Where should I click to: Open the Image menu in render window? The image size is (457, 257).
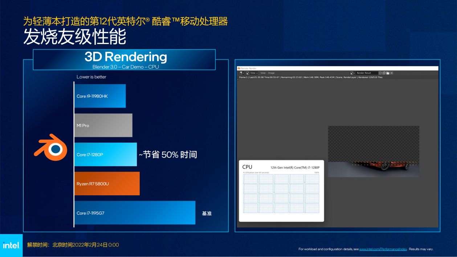[x=271, y=73]
